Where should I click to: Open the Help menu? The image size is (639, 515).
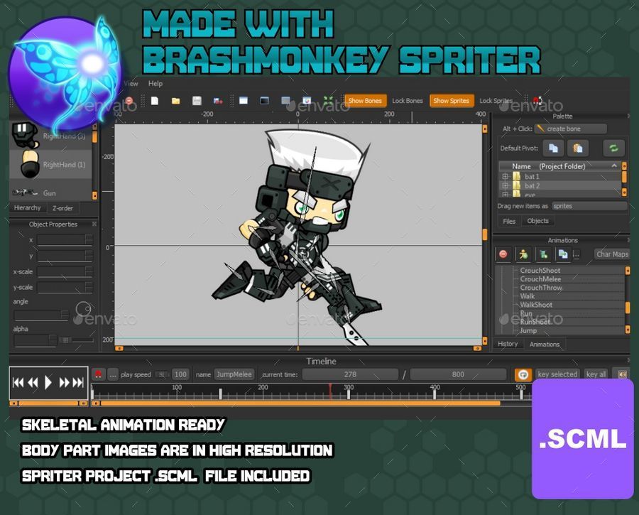(155, 83)
